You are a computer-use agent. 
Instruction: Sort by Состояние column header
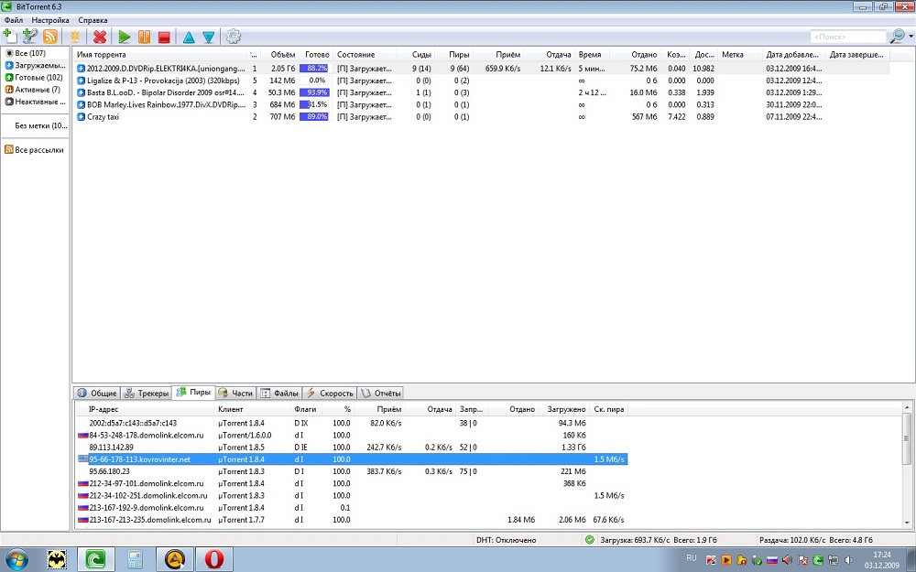(x=365, y=54)
